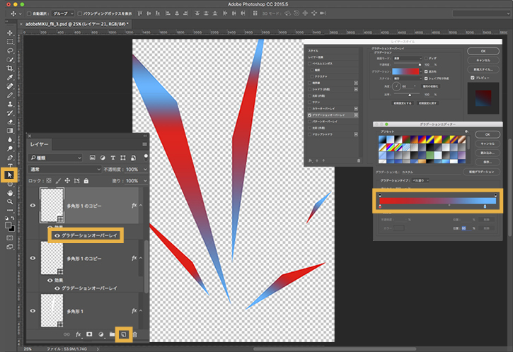The height and width of the screenshot is (352, 513).
Task: Click the lock all padlock icon
Action: (86, 181)
